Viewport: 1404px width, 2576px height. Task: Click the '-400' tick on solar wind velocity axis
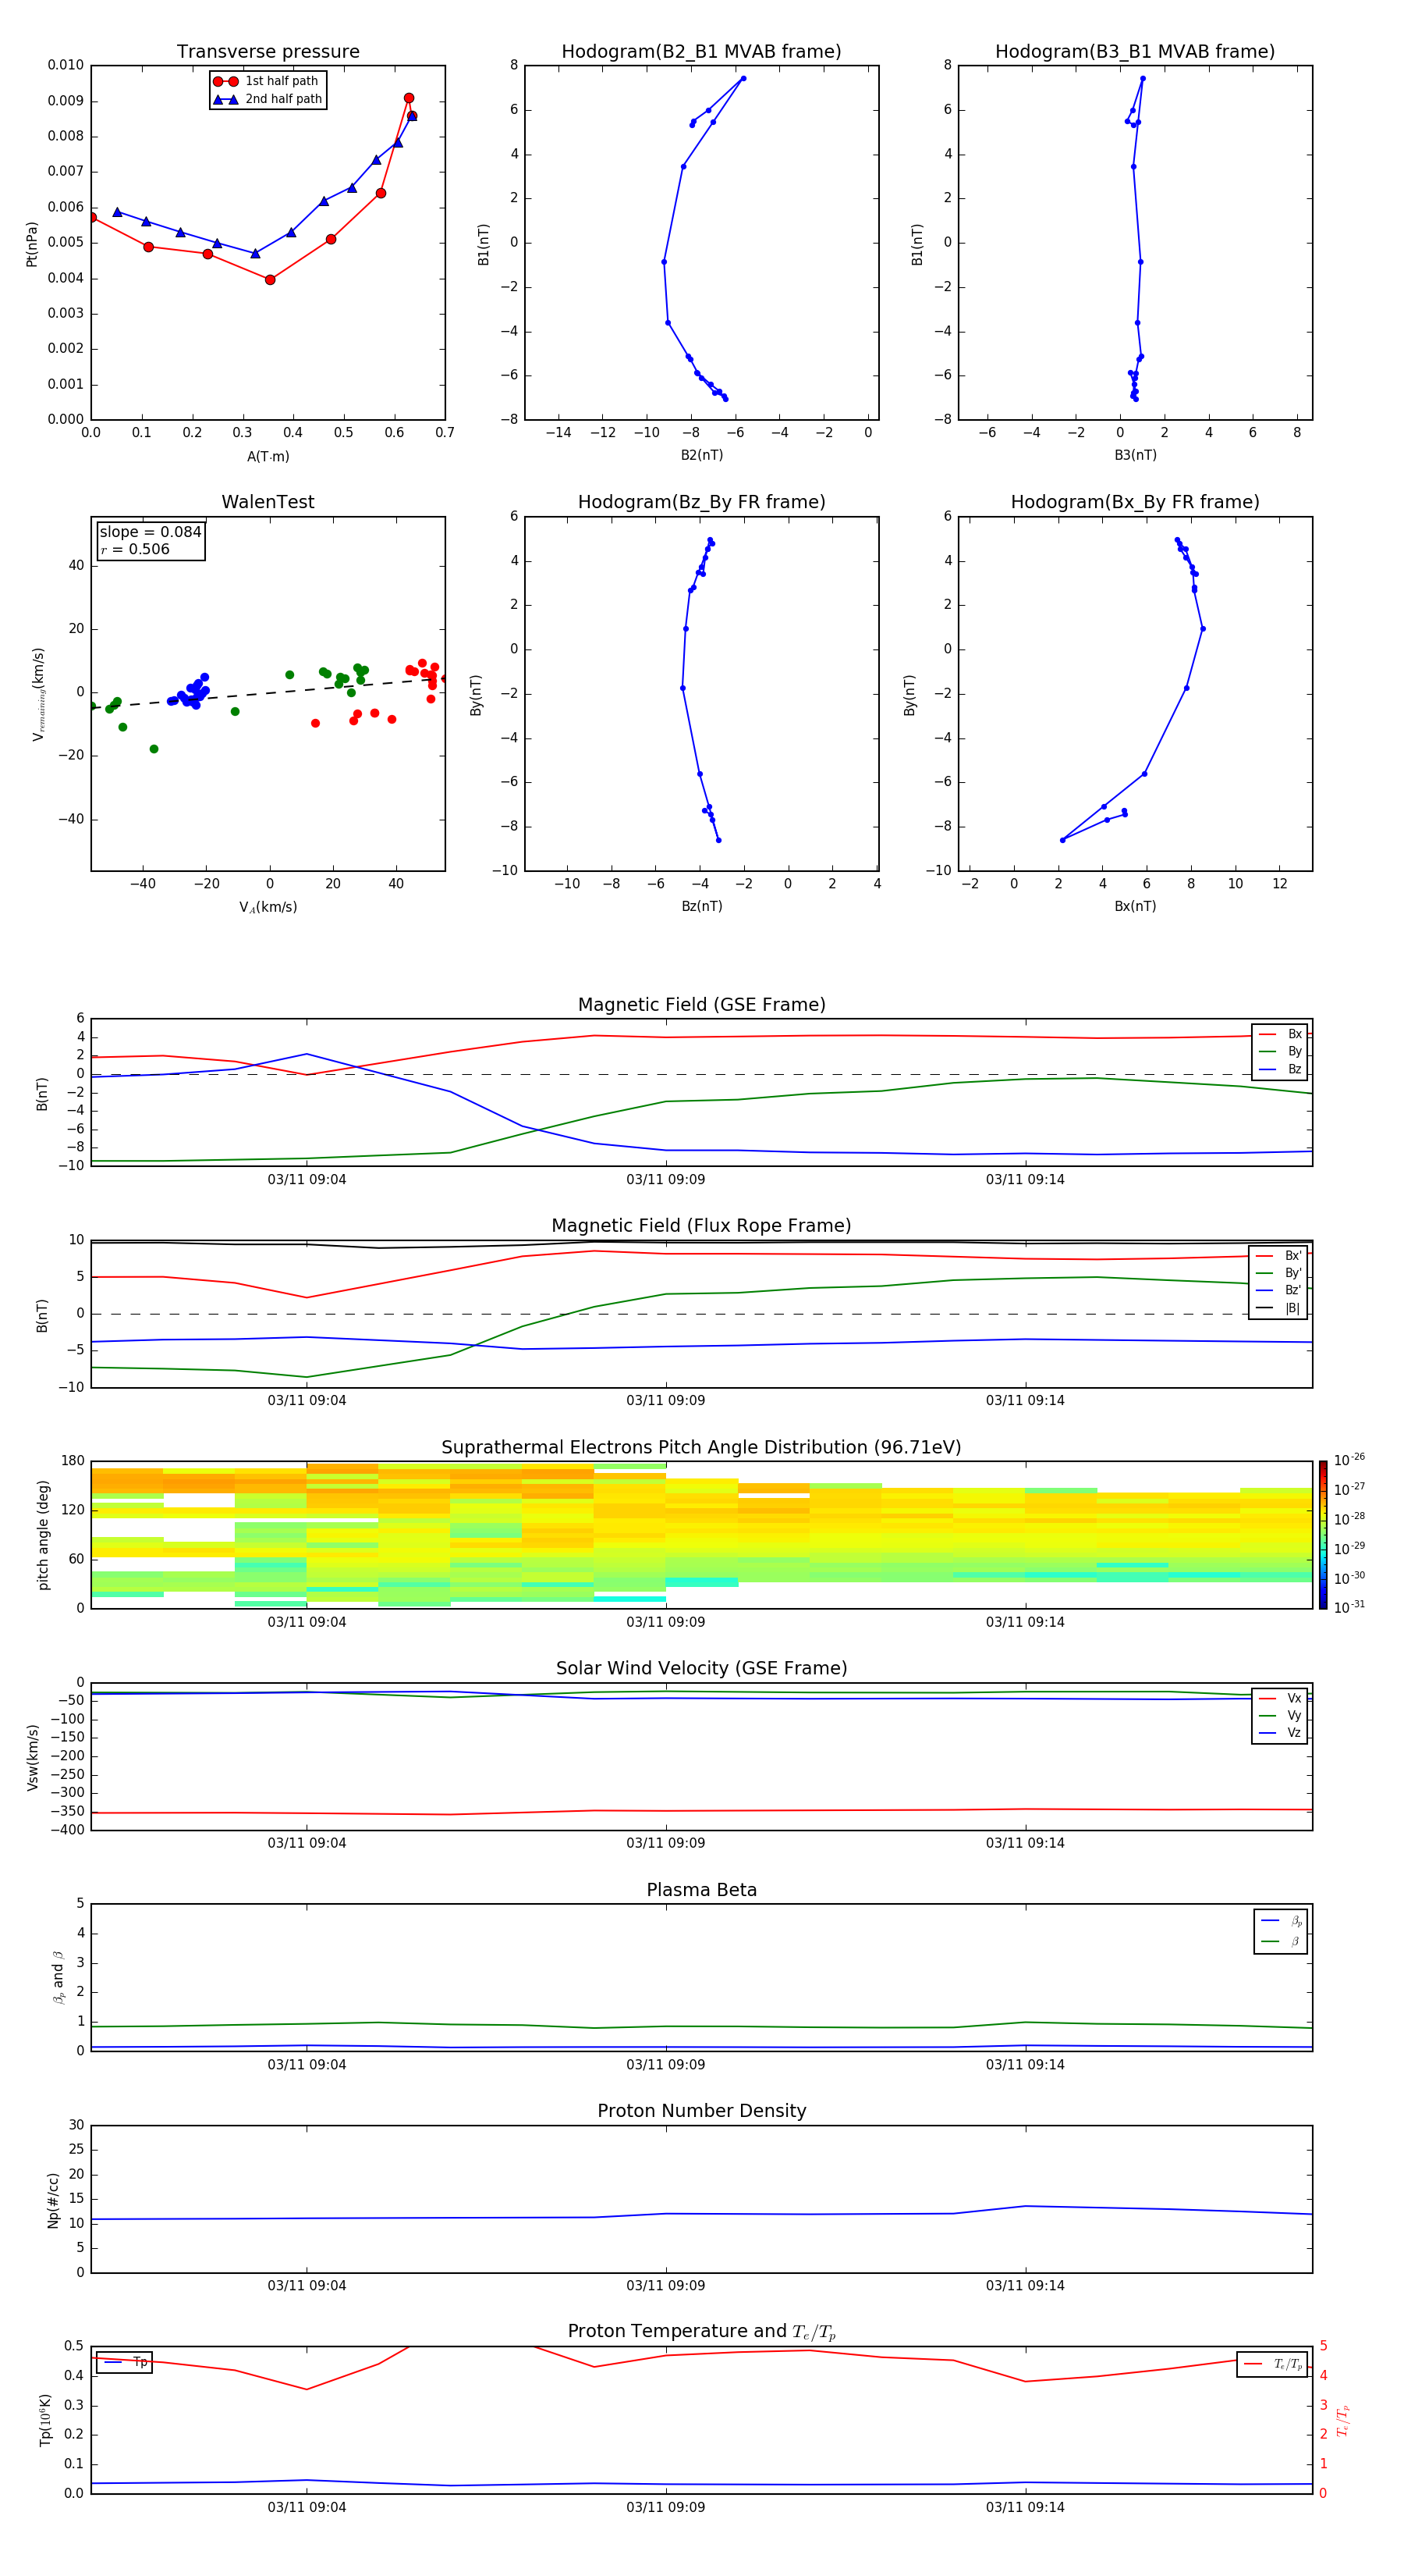67,1830
